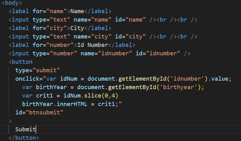Click the closing button tag
The image size is (241, 141).
[24, 138]
